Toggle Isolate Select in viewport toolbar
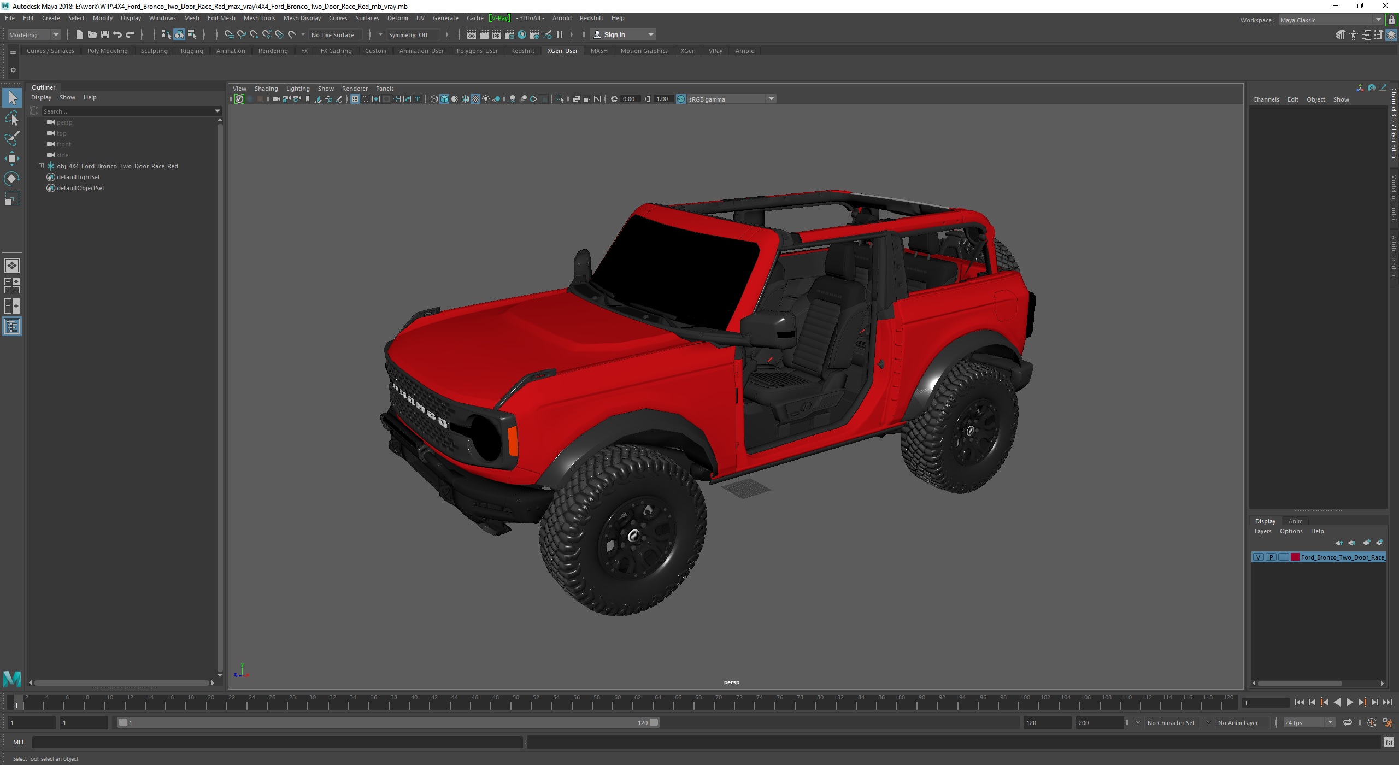 (x=560, y=99)
